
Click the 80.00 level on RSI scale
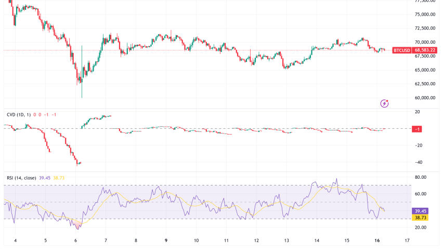pos(421,177)
